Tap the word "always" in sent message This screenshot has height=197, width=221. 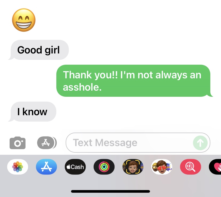point(171,75)
